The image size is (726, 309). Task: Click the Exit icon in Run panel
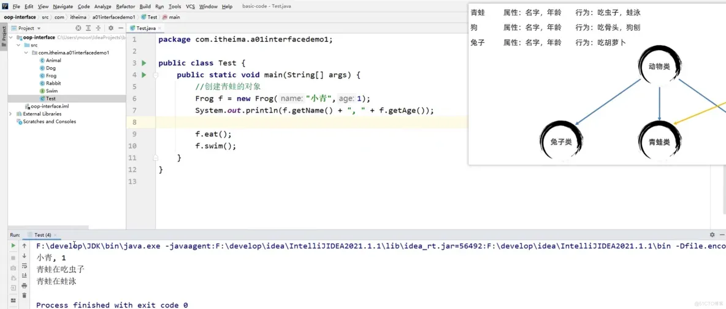point(13,288)
